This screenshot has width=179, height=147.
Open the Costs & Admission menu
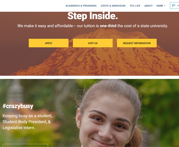[113, 6]
